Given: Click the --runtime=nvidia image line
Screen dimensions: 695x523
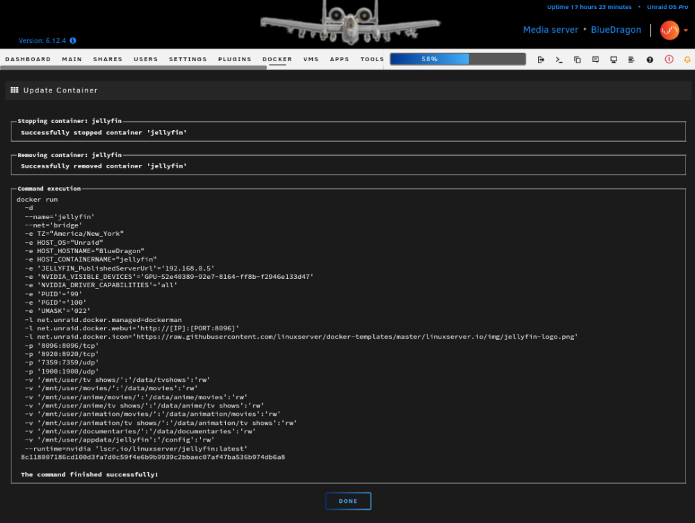Looking at the screenshot, I should [x=136, y=449].
